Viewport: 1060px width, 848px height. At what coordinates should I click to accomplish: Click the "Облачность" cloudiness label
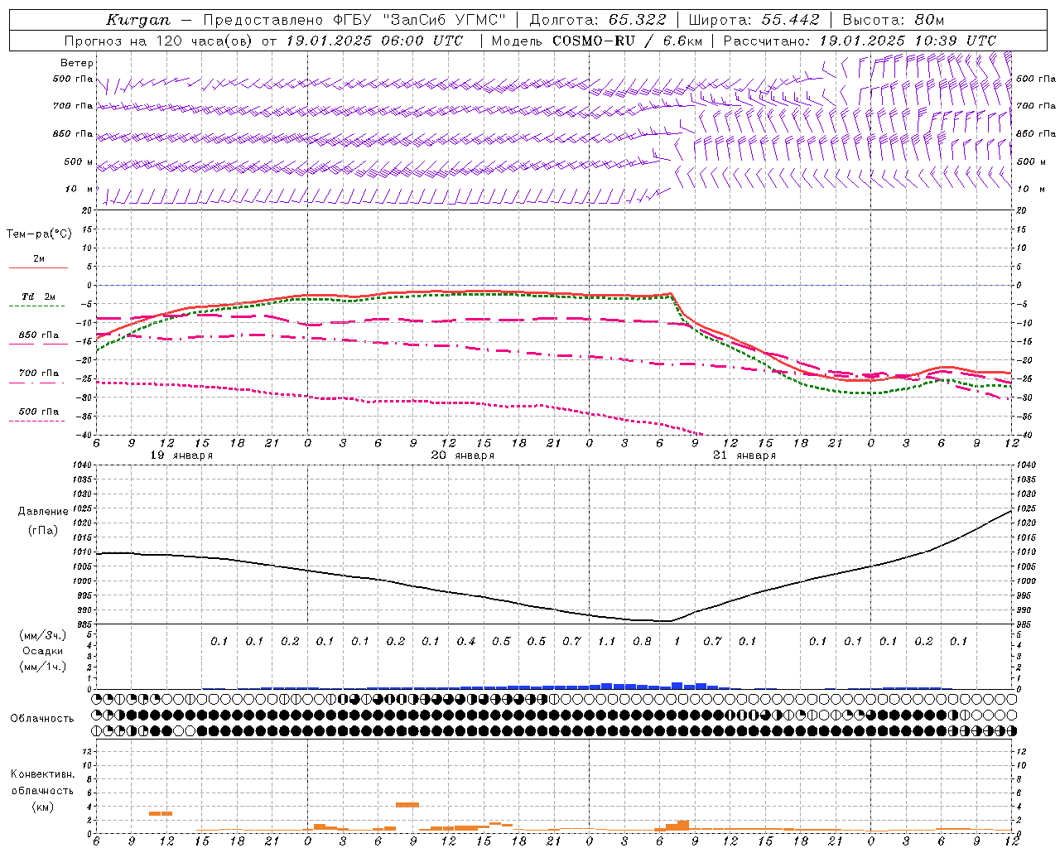(42, 718)
